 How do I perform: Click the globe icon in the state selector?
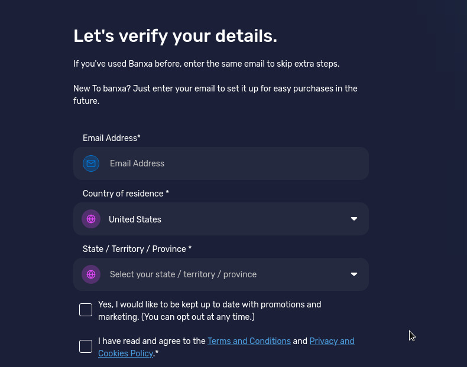point(91,274)
